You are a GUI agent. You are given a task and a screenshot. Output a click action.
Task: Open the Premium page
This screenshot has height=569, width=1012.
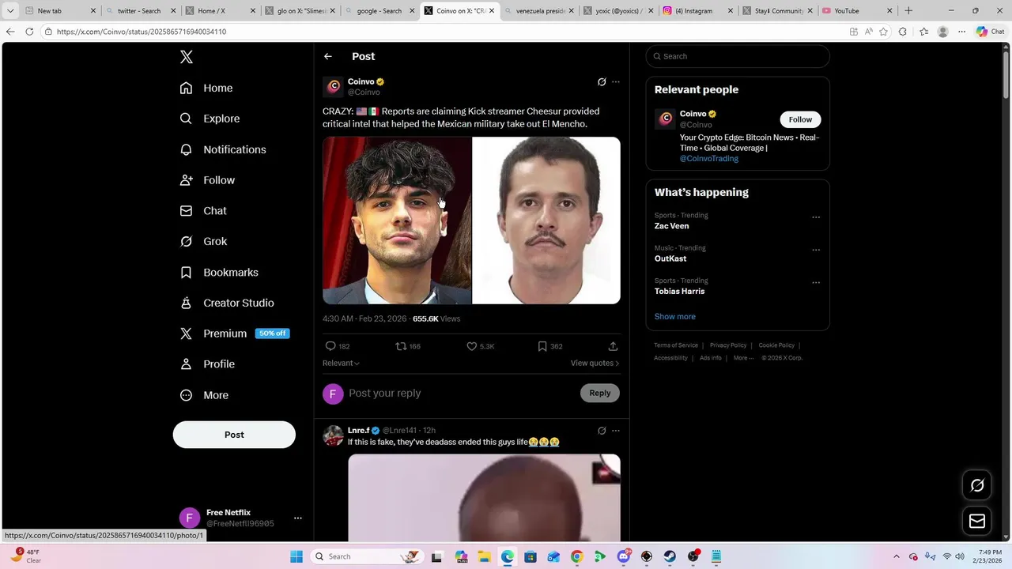click(x=234, y=333)
